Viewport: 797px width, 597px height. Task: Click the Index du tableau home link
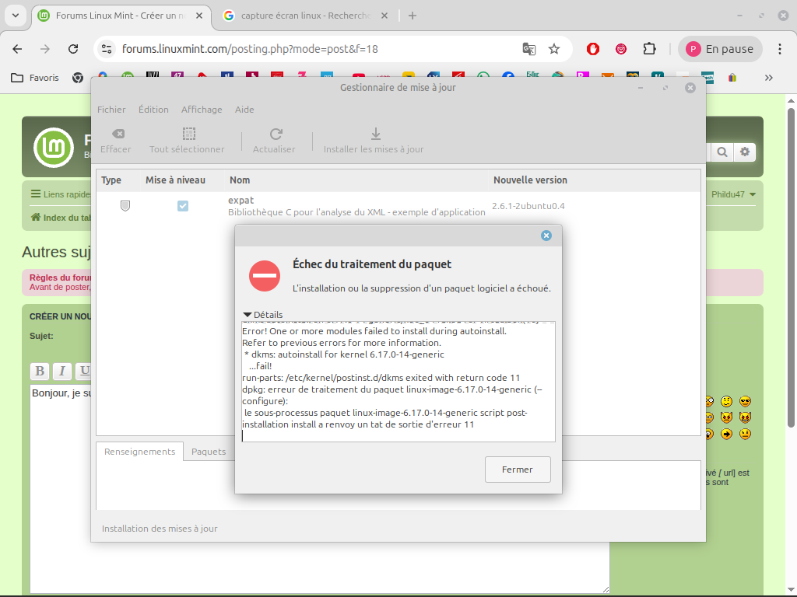pos(61,218)
